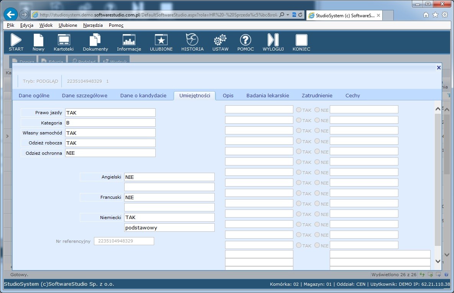Open the HISTORIA toolbar icon
This screenshot has width=454, height=293.
coord(192,42)
